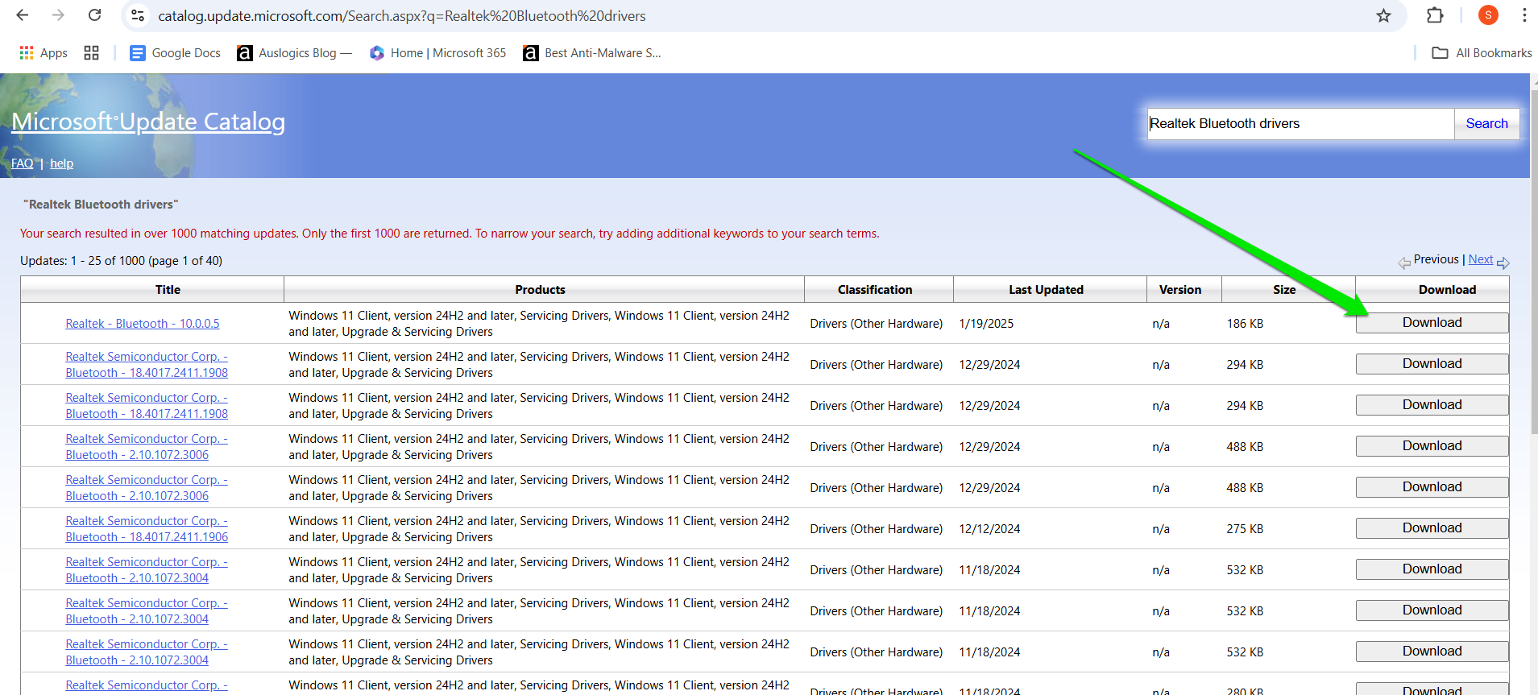Click the tab groups grid icon
This screenshot has width=1538, height=695.
point(92,53)
